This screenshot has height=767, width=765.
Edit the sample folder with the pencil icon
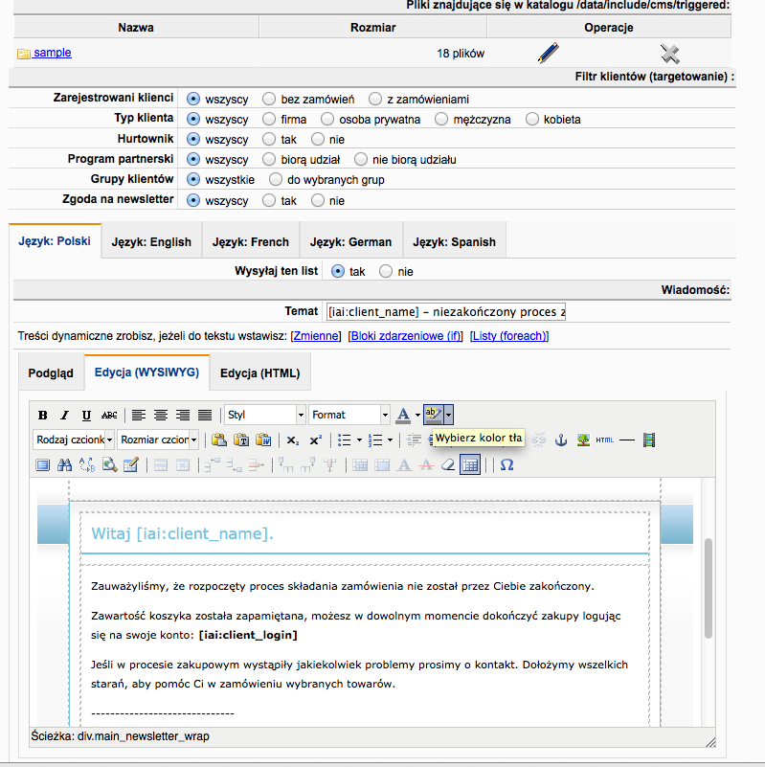coord(548,54)
